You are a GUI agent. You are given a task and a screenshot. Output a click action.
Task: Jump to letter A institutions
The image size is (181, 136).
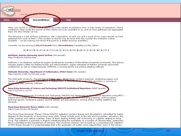coord(24,50)
